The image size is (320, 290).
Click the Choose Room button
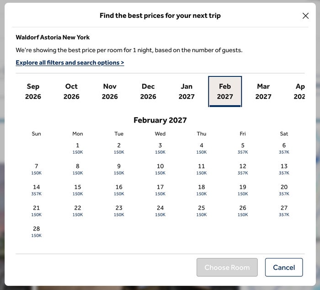pyautogui.click(x=227, y=267)
